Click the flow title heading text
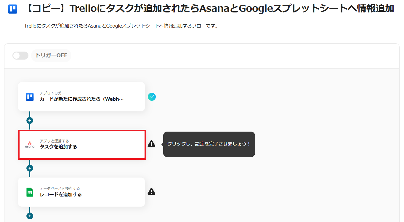Image resolution: width=404 pixels, height=222 pixels. (209, 9)
